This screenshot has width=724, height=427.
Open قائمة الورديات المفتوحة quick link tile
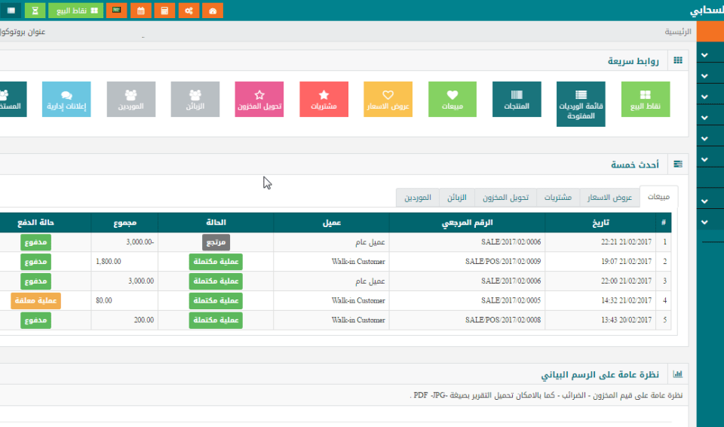(581, 103)
